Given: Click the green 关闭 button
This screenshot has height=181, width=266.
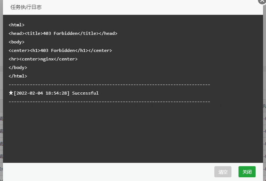Looking at the screenshot, I should [247, 172].
